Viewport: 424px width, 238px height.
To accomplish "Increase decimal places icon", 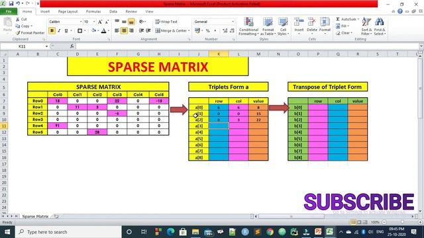I will [225, 31].
